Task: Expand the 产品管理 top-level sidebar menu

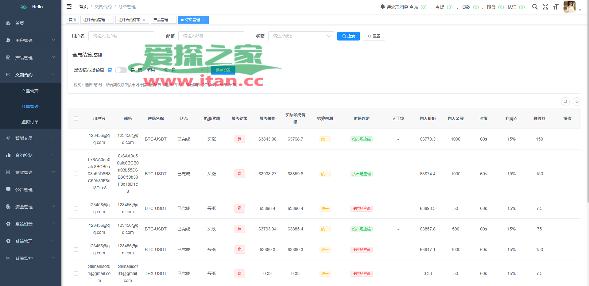Action: point(31,57)
